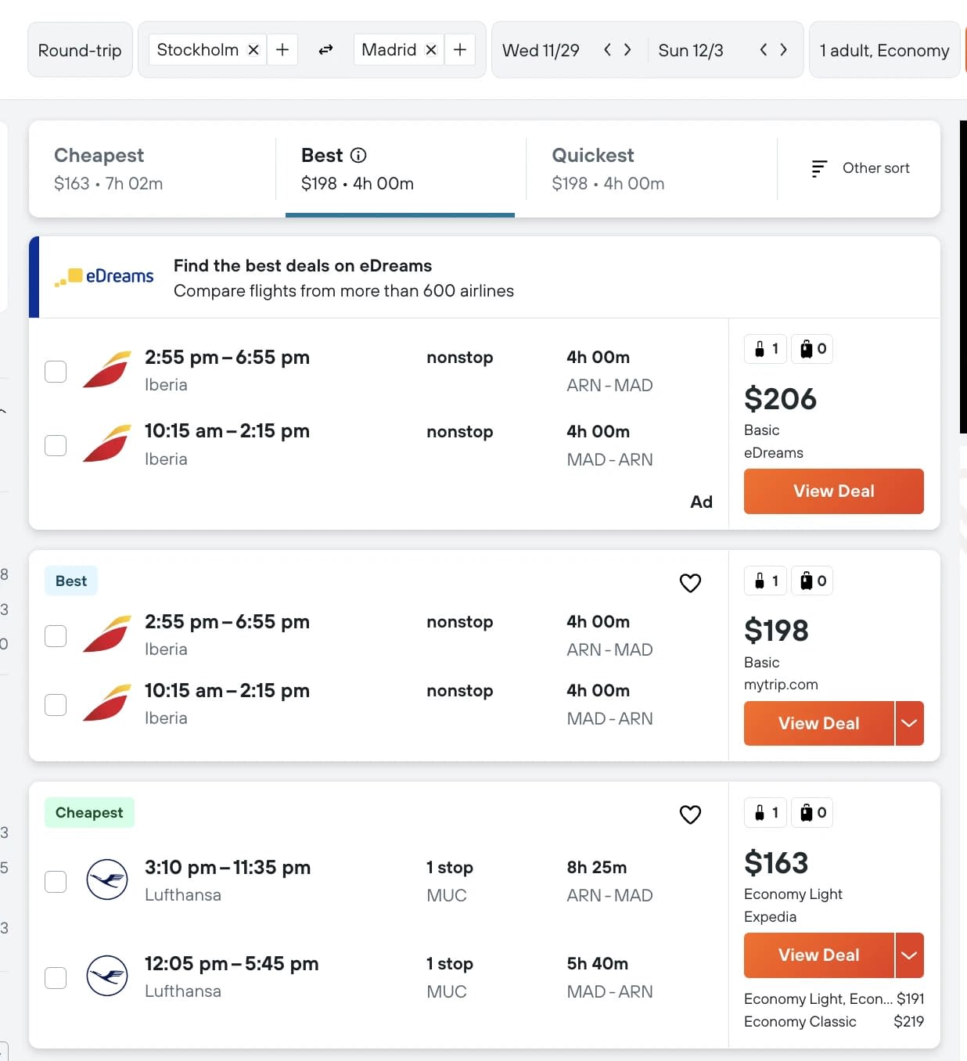
Task: Sort results by Cheapest tab
Action: point(152,169)
